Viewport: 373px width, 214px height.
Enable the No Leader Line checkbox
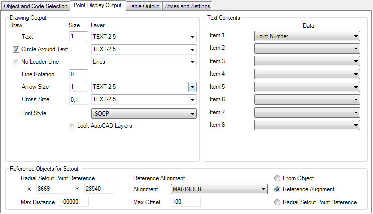pyautogui.click(x=16, y=62)
